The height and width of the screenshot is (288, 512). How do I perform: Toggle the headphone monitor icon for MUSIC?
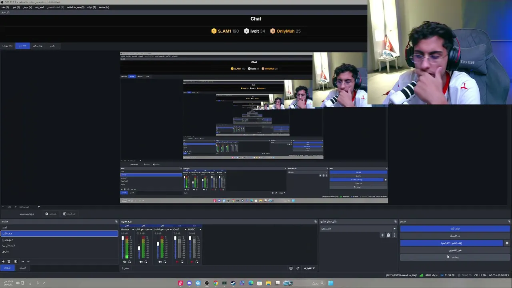click(197, 262)
